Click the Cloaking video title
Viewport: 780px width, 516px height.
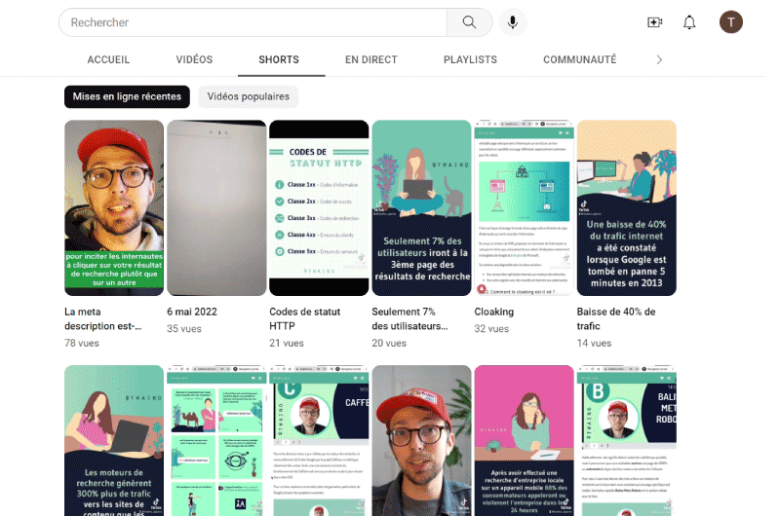click(494, 312)
